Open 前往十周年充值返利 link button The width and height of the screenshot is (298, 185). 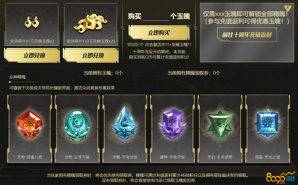tap(247, 35)
